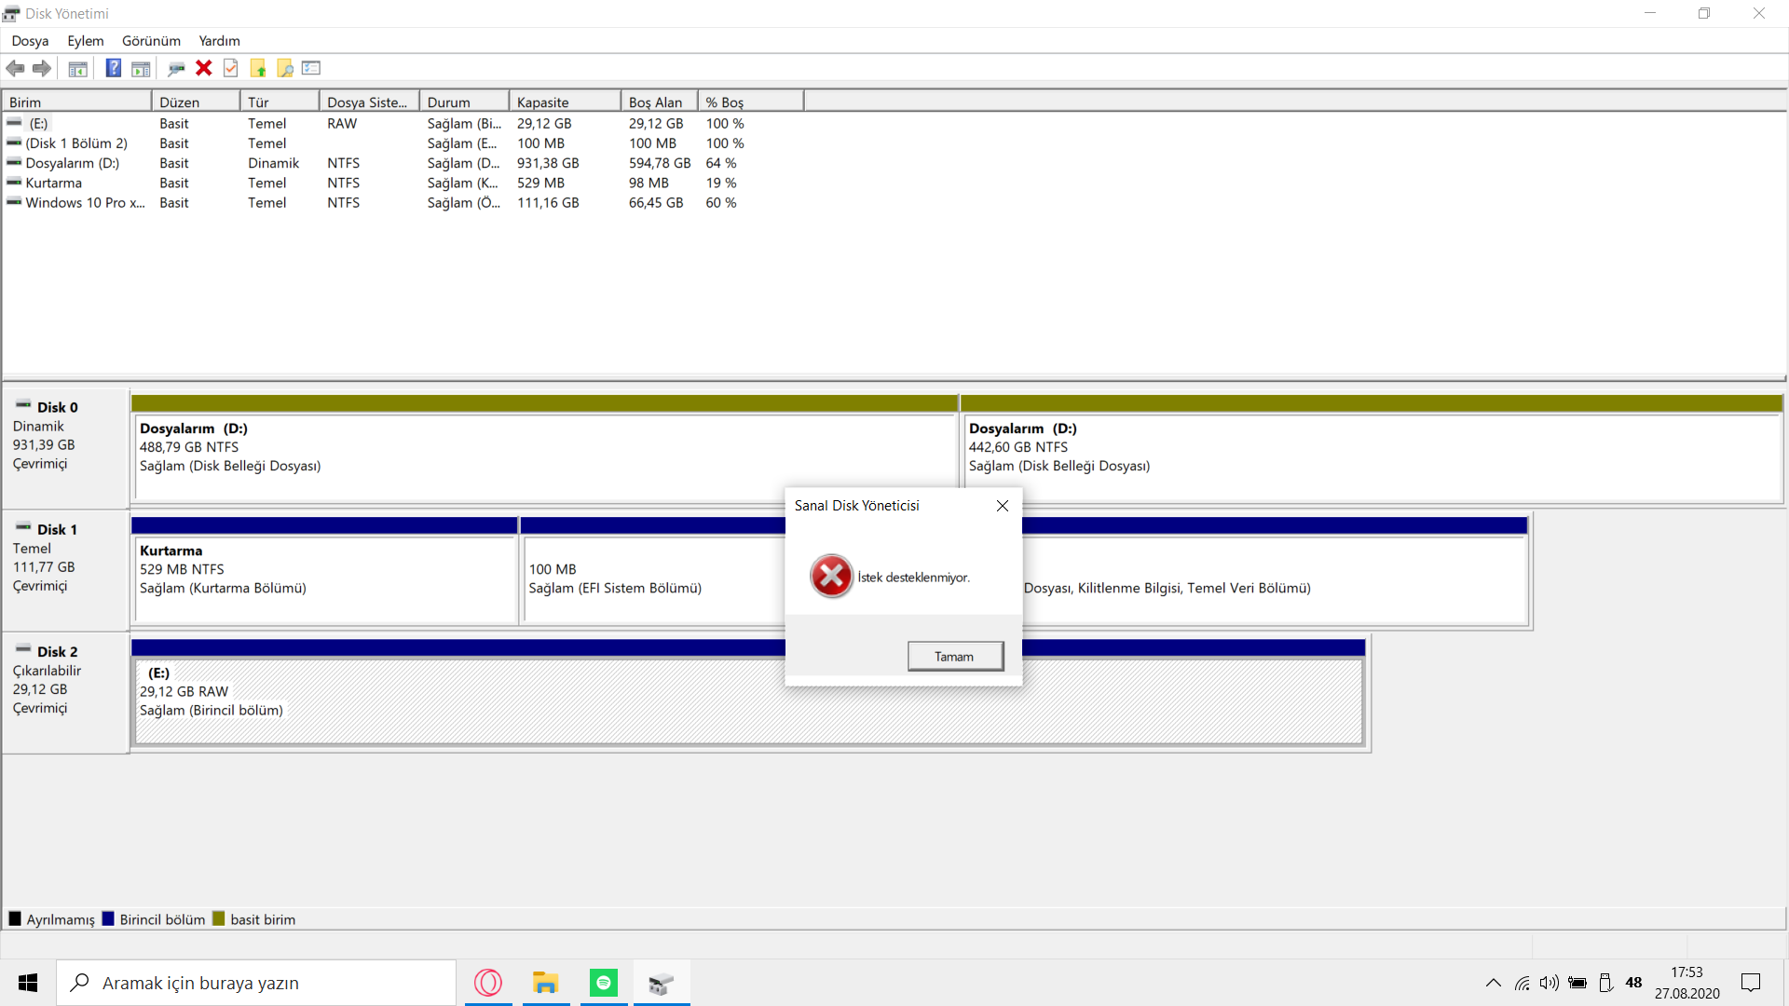The width and height of the screenshot is (1789, 1006).
Task: Click the folder with green up-arrow icon
Action: [258, 68]
